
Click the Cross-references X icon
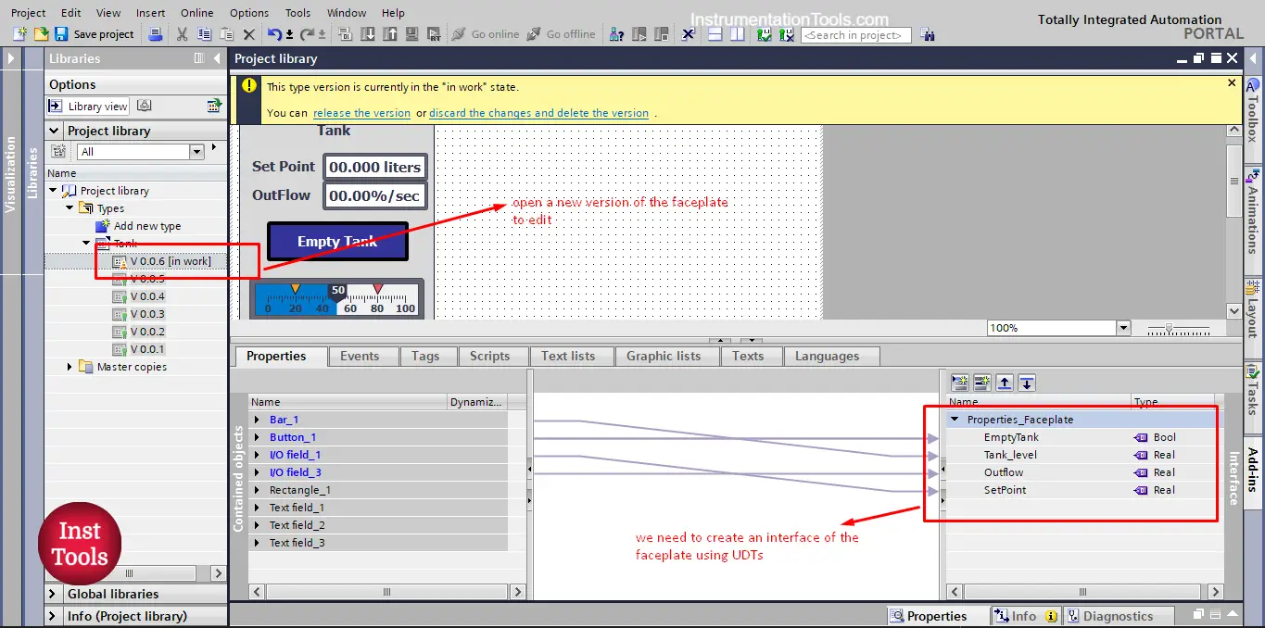click(x=689, y=34)
